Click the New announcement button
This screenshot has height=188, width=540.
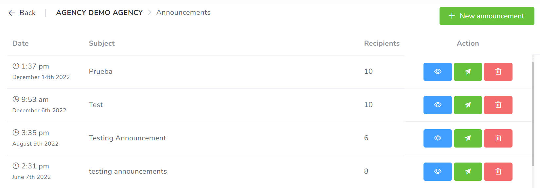coord(487,16)
